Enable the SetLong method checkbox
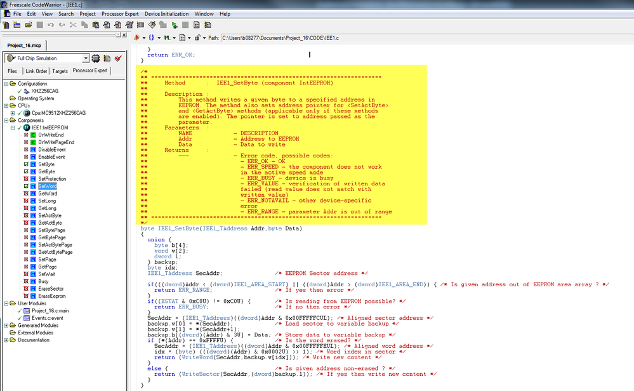 coord(26,201)
